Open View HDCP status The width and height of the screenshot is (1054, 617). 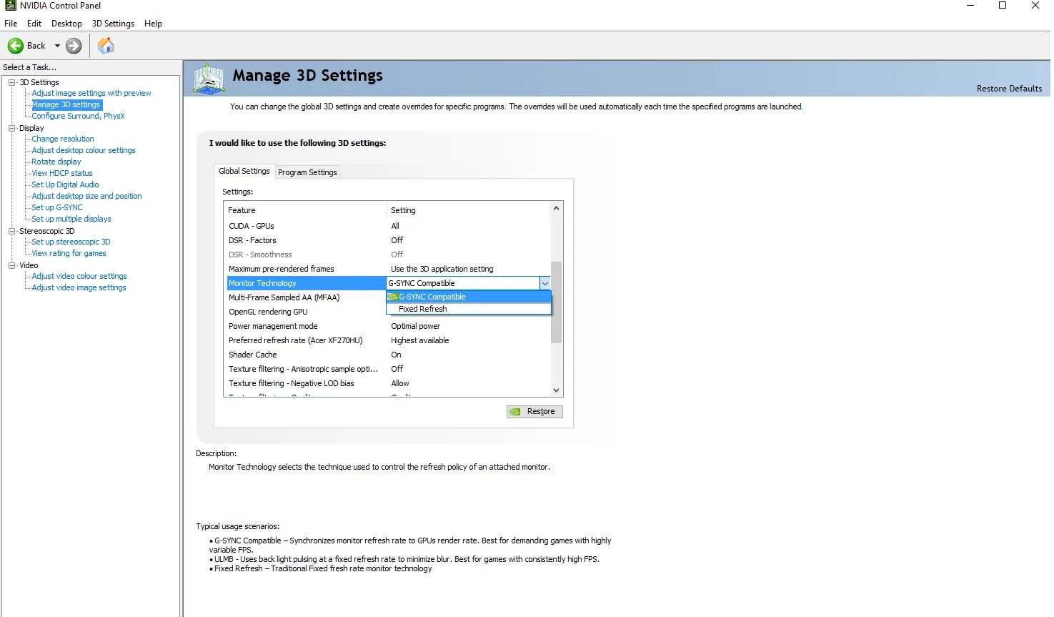[x=62, y=173]
